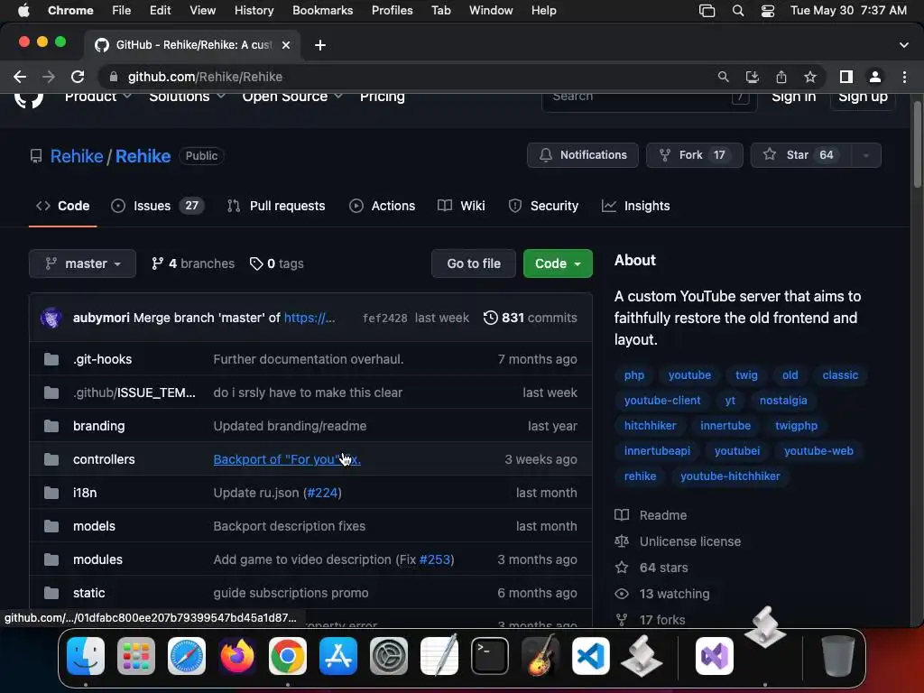View the 0 tags link
The width and height of the screenshot is (924, 693).
(276, 263)
